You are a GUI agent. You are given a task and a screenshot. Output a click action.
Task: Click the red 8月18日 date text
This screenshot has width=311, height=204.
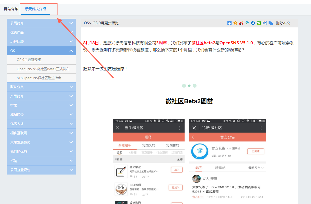click(x=91, y=43)
